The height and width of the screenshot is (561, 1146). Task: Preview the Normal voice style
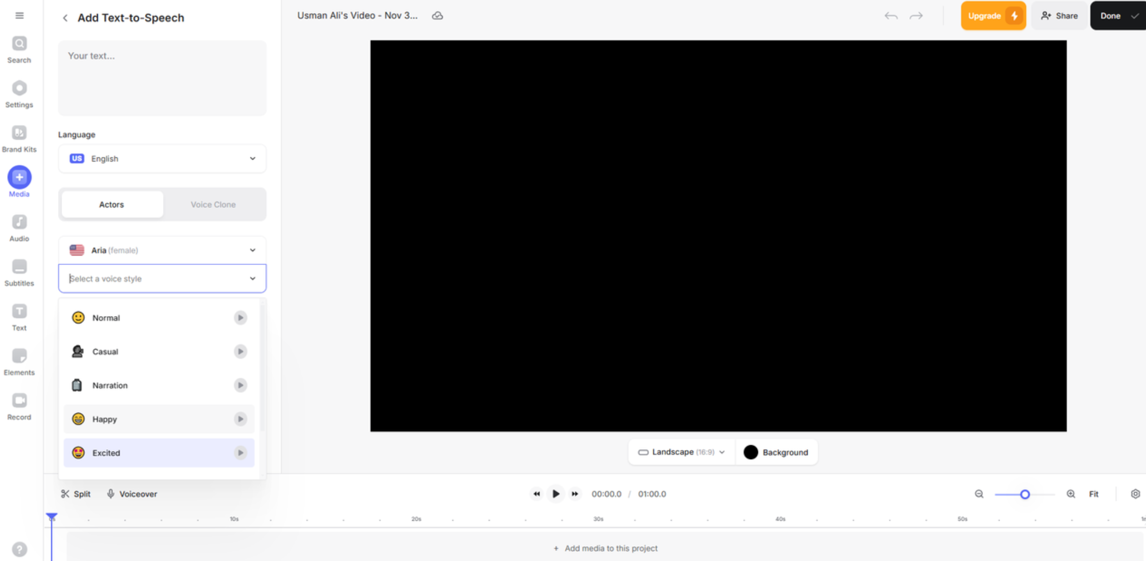240,317
